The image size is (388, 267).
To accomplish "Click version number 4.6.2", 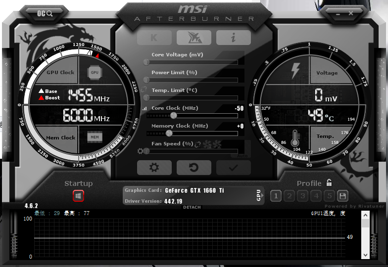I will 31,206.
